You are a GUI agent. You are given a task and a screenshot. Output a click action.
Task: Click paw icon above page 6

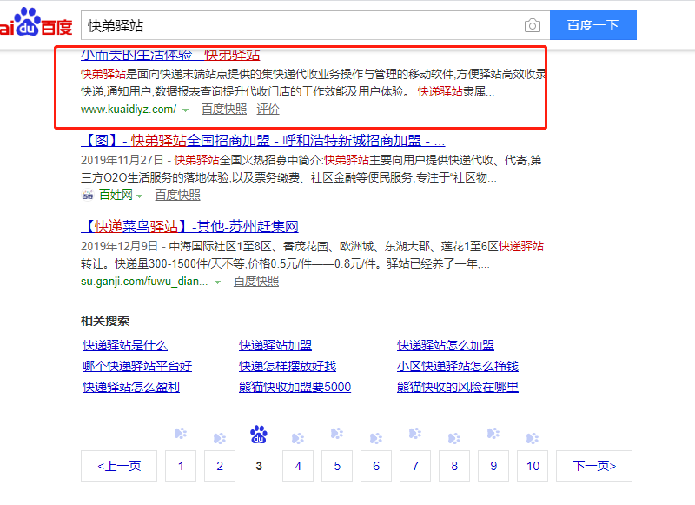point(376,438)
